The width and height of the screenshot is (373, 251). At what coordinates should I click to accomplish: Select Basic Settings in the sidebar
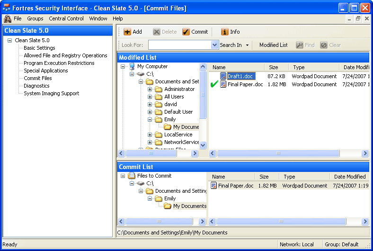click(39, 48)
